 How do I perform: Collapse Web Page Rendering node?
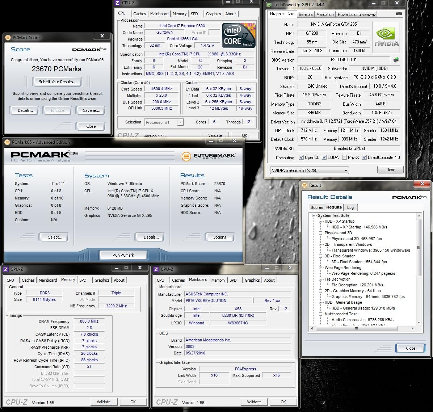click(321, 268)
